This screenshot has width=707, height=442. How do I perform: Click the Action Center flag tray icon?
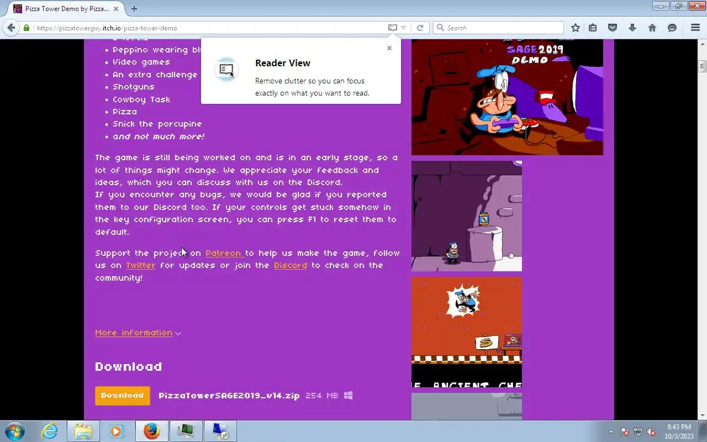[625, 432]
